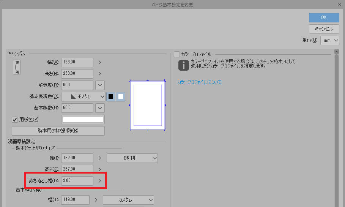This screenshot has height=207, width=345.
Task: Click the swap width and height orientation icon
Action: click(17, 66)
